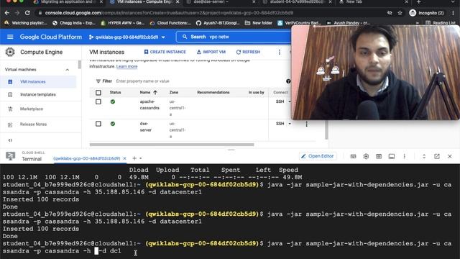Viewport: 460px width, 259px height.
Task: Open the Learn more link
Action: pyautogui.click(x=126, y=66)
